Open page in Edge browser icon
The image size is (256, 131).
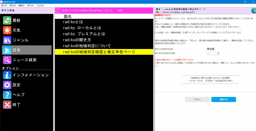pos(253,10)
